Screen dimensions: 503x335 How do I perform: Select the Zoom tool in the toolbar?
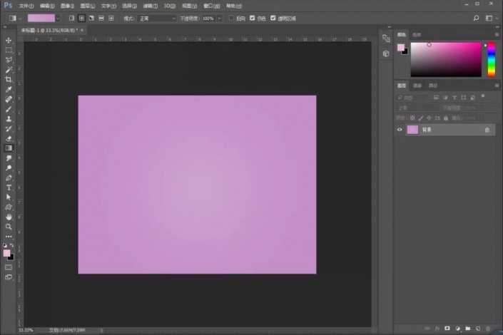pyautogui.click(x=9, y=227)
